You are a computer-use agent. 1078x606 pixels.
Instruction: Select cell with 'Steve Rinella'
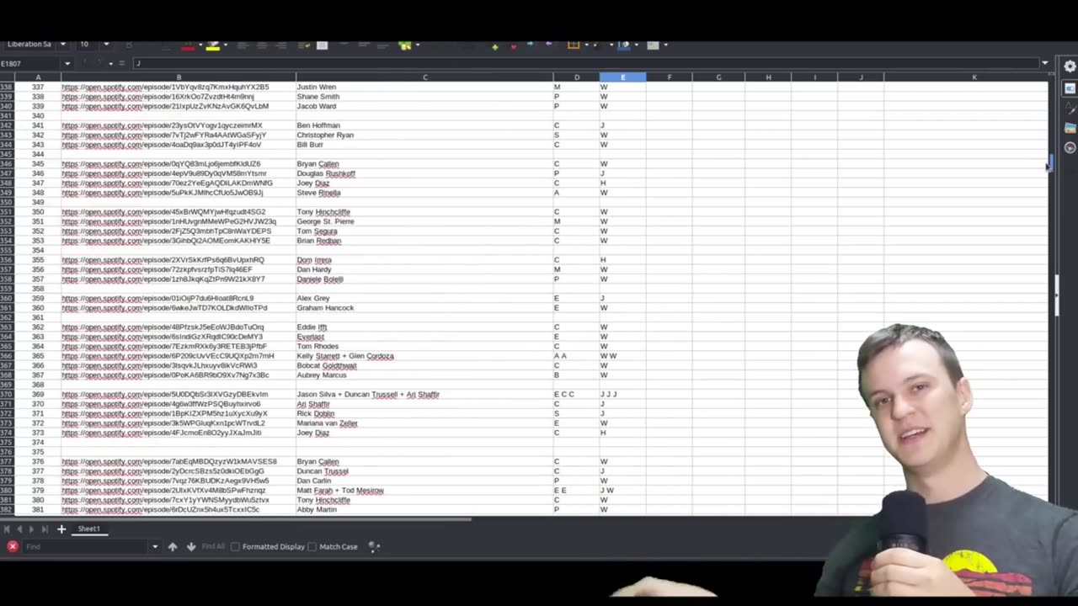tap(318, 193)
